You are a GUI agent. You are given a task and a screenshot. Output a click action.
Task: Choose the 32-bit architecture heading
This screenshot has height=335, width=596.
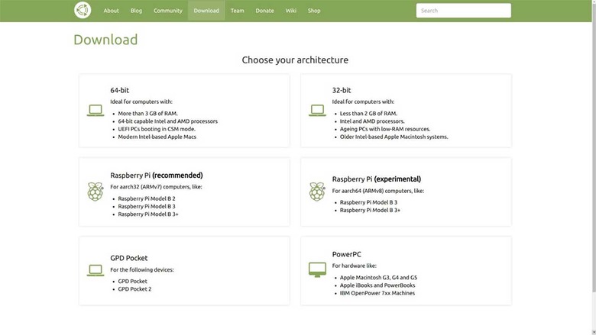(x=342, y=90)
